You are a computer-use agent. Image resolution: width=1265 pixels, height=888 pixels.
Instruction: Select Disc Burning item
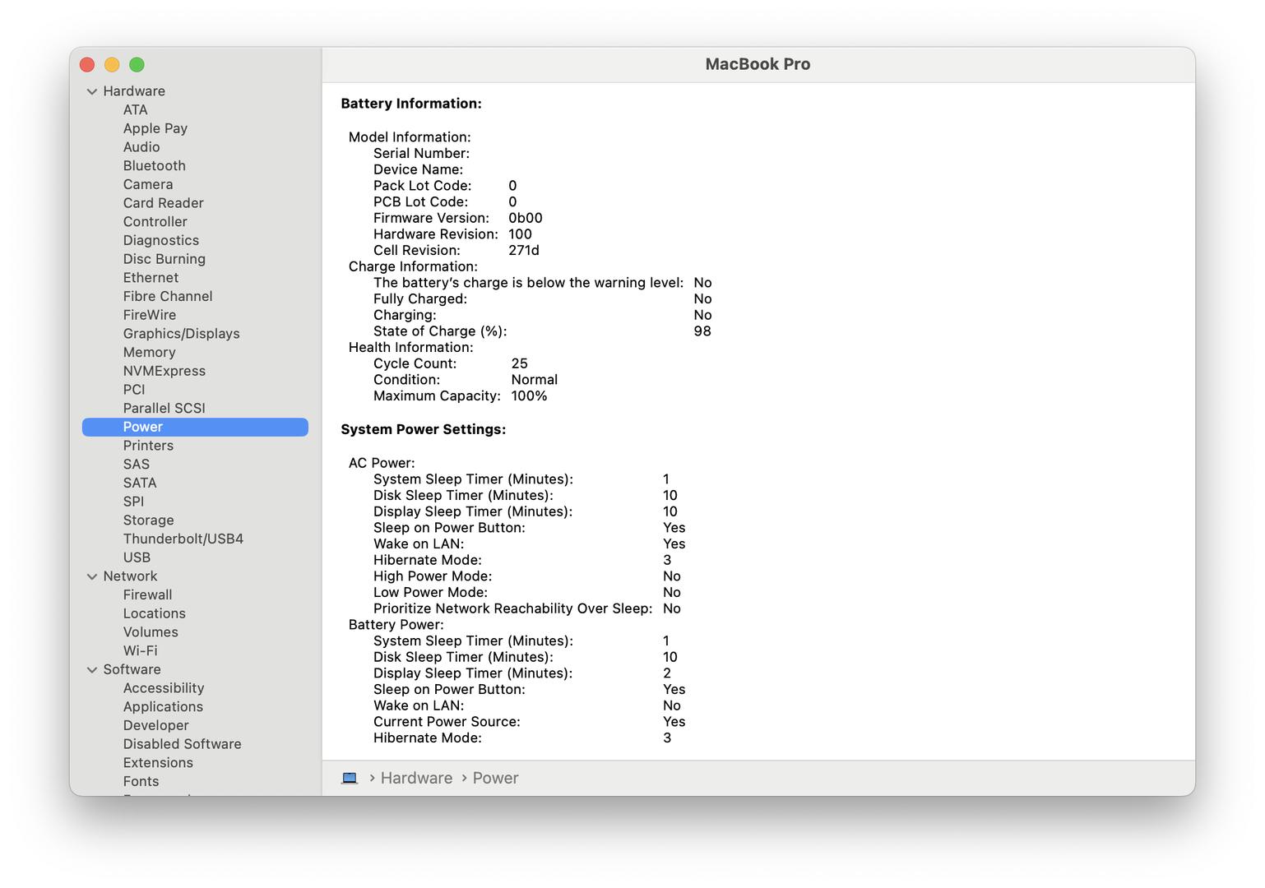[x=164, y=259]
